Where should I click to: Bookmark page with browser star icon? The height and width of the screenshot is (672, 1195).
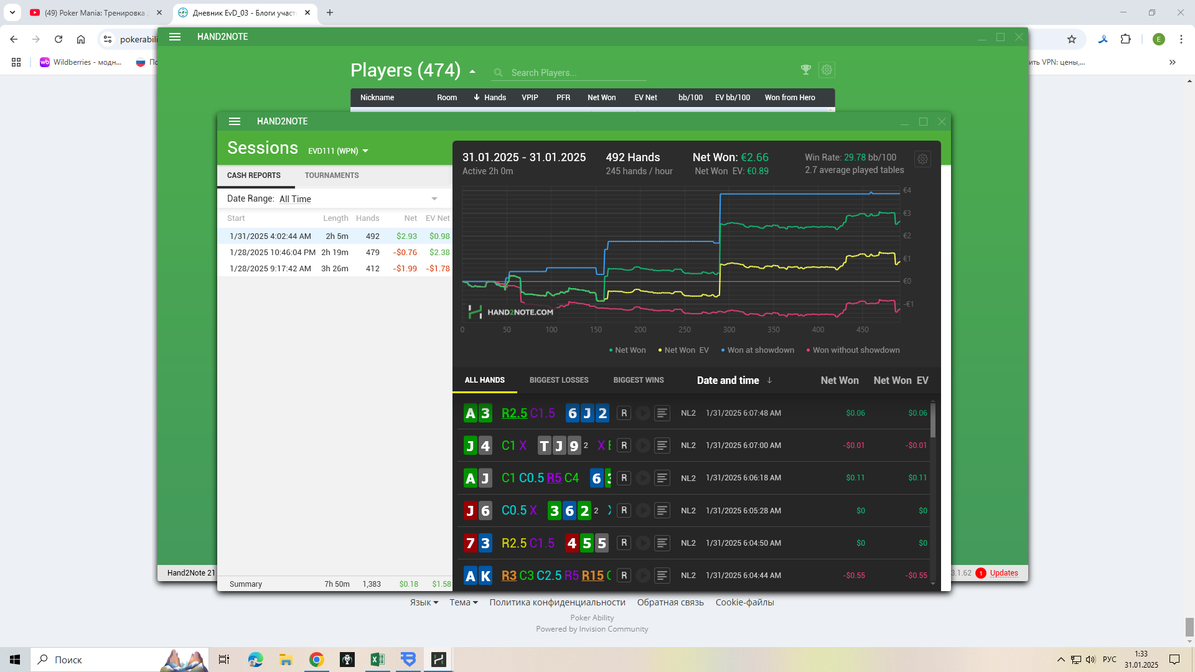[x=1072, y=39]
